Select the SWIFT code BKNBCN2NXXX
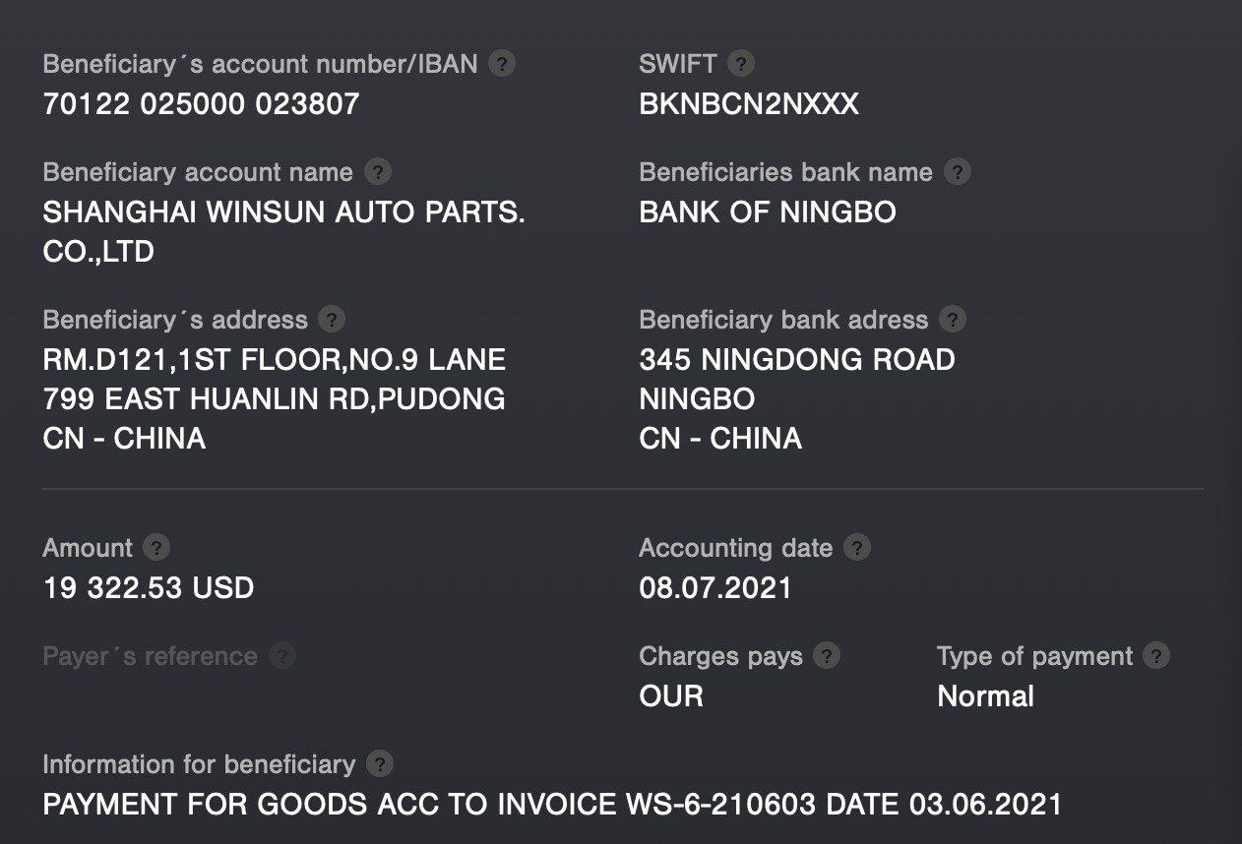Screen dimensions: 1242x844 pyautogui.click(x=749, y=104)
